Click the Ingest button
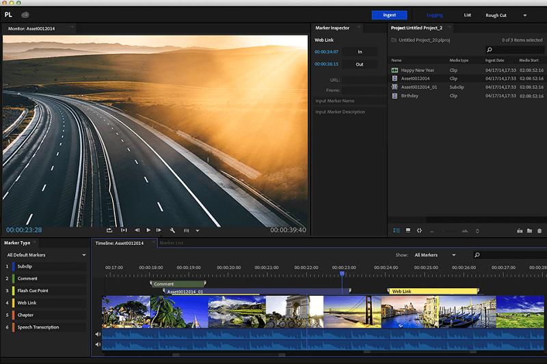Image resolution: width=547 pixels, height=364 pixels. pyautogui.click(x=389, y=15)
